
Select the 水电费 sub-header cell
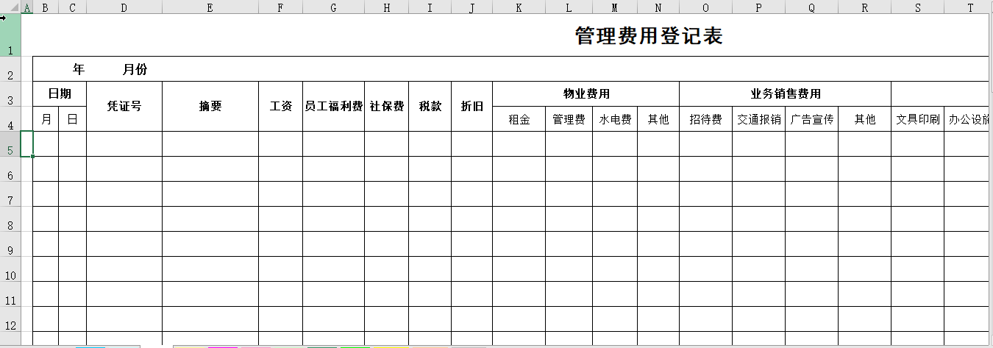(x=614, y=119)
